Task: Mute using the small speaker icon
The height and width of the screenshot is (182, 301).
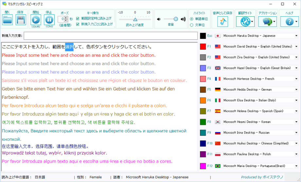Action: point(159,19)
